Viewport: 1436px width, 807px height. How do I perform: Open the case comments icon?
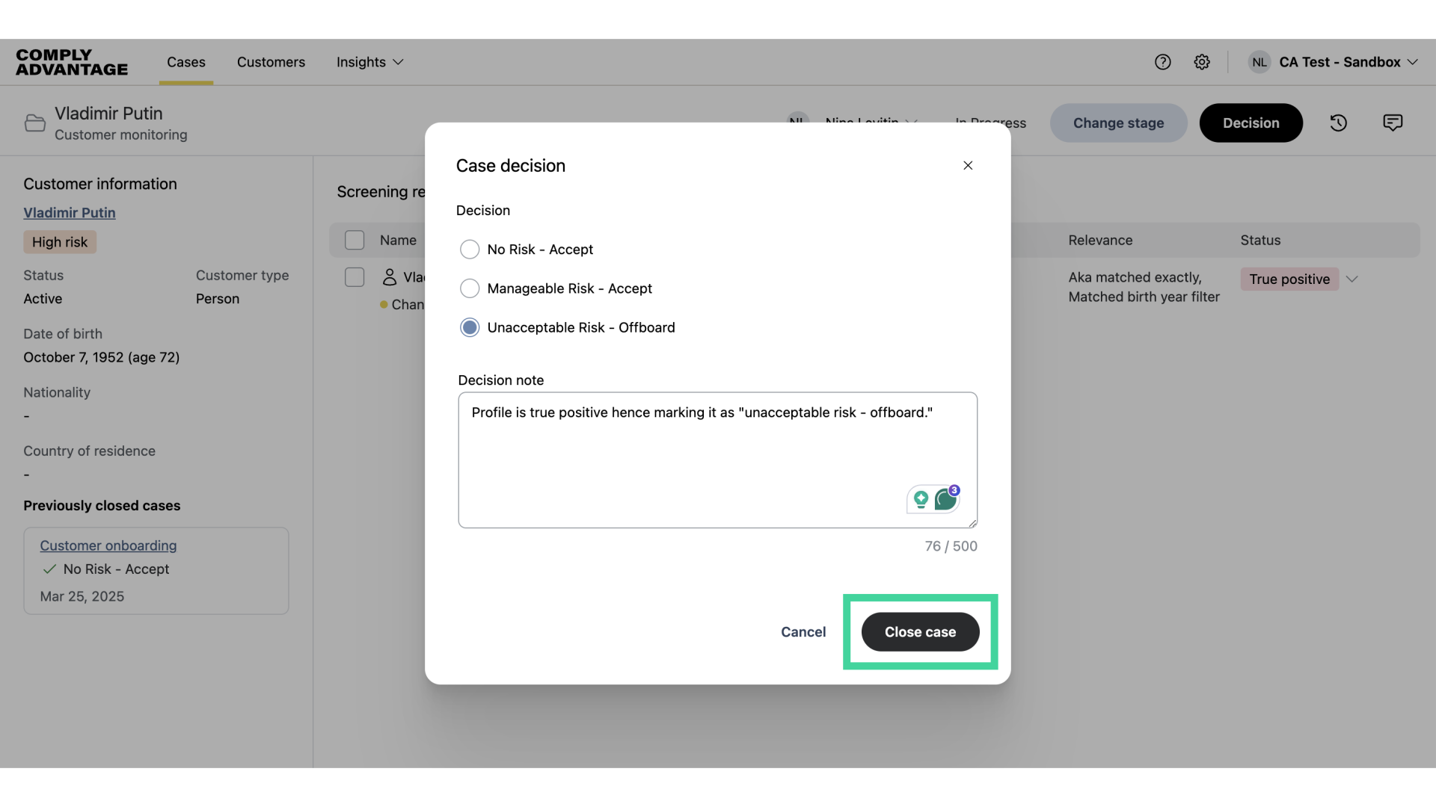[1393, 123]
